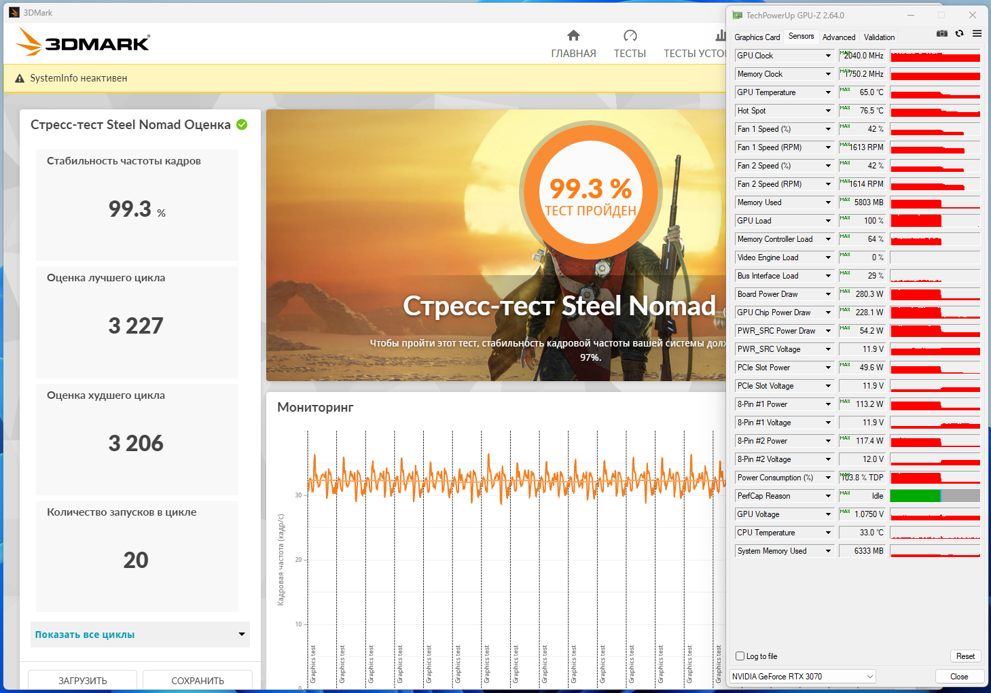Click the Мониторинг heading
991x693 pixels.
(315, 407)
